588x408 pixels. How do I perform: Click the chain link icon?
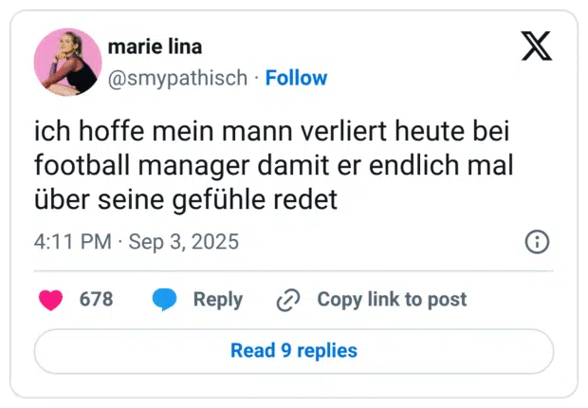(x=287, y=300)
